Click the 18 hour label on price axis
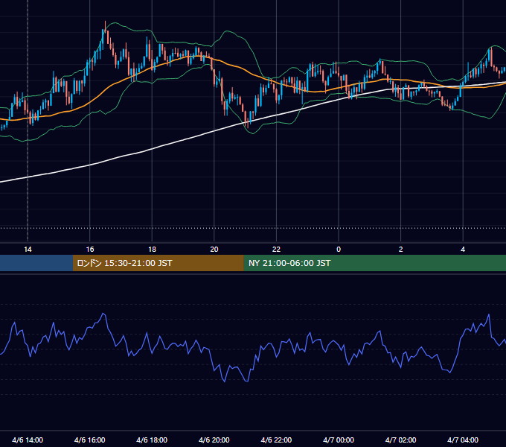Image resolution: width=506 pixels, height=447 pixels. [152, 250]
